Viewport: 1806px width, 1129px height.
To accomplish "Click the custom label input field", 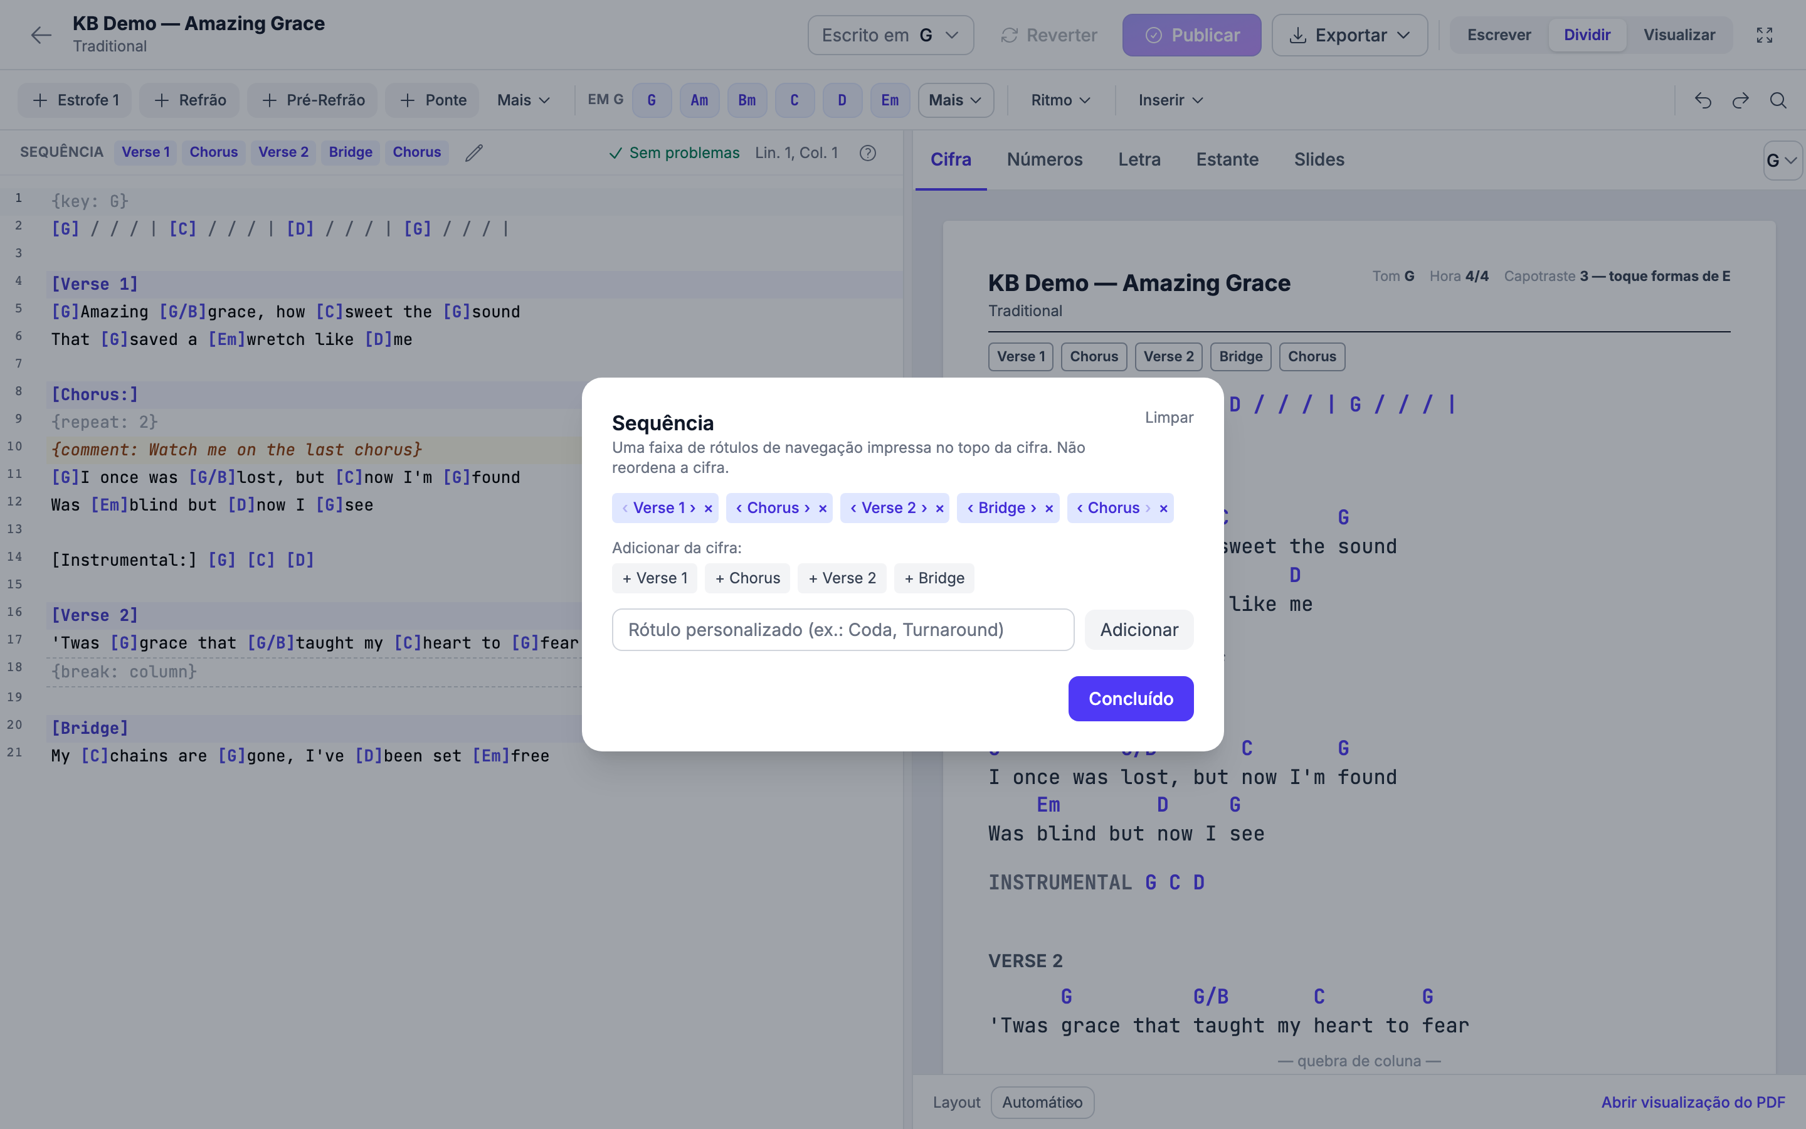I will (x=843, y=630).
